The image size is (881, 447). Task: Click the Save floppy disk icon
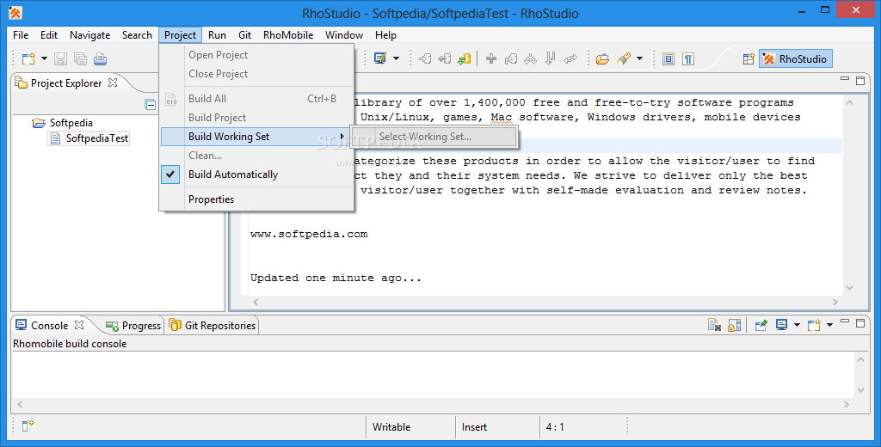tap(61, 58)
